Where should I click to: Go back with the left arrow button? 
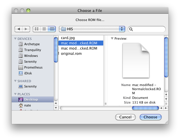tap(18, 29)
